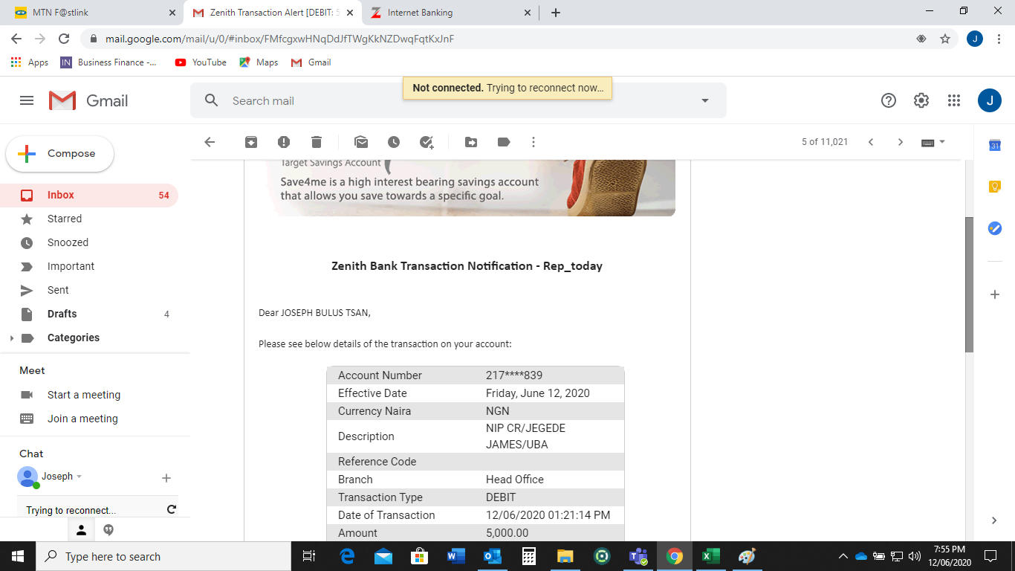Open Calendar in the side panel
The image size is (1015, 571).
(x=995, y=146)
